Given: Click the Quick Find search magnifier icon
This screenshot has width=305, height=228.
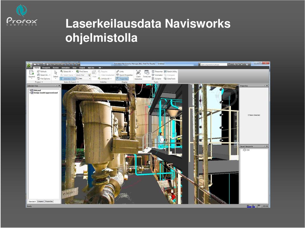Looking at the screenshot, I should 89,75.
